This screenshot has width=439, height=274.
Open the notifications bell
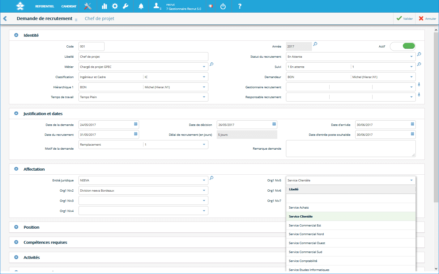(x=141, y=6)
